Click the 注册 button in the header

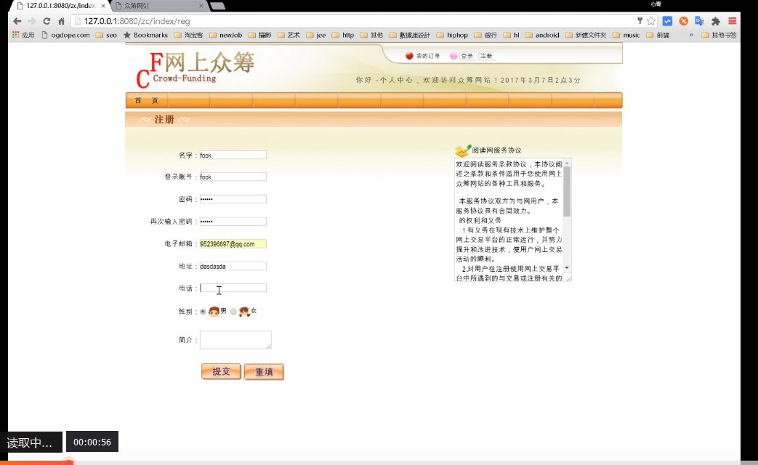[x=486, y=56]
